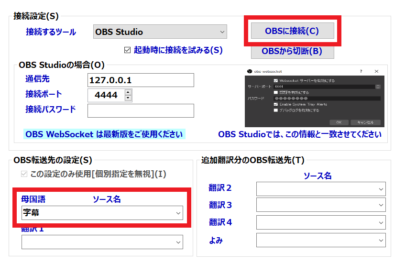This screenshot has width=405, height=264.
Task: Click the 接続設定(S) group title
Action: coord(36,16)
